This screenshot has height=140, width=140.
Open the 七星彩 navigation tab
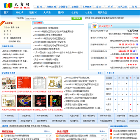[89, 12]
